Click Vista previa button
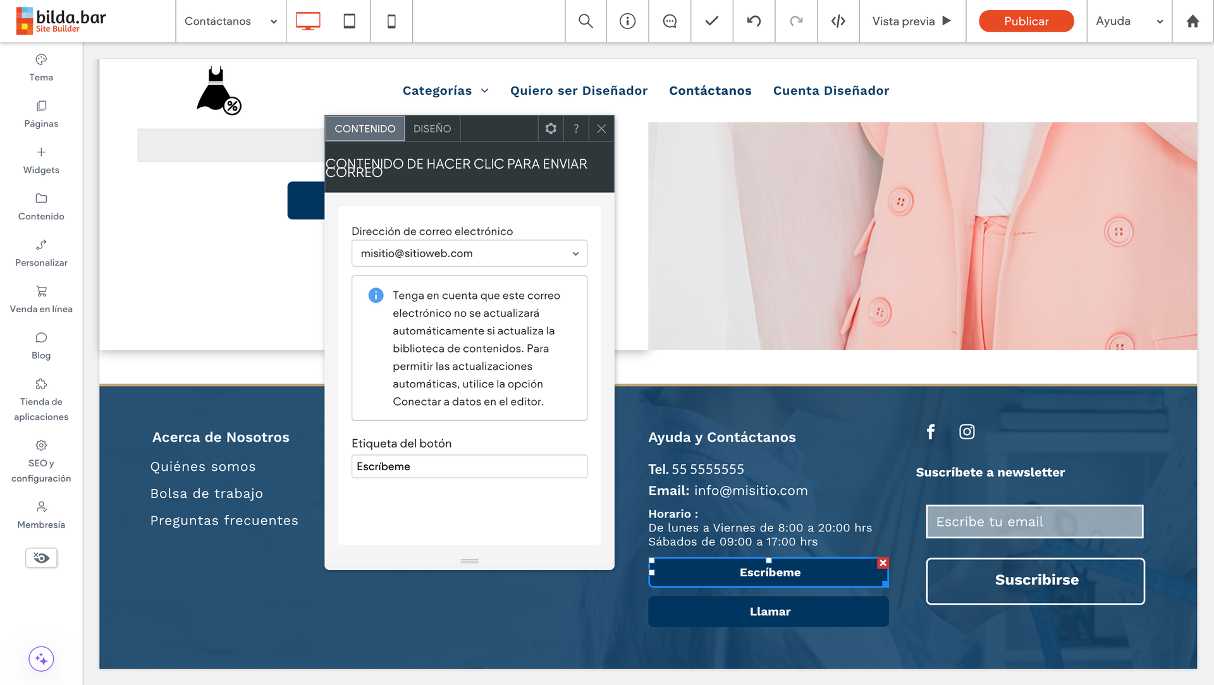Viewport: 1214px width, 685px height. [912, 21]
